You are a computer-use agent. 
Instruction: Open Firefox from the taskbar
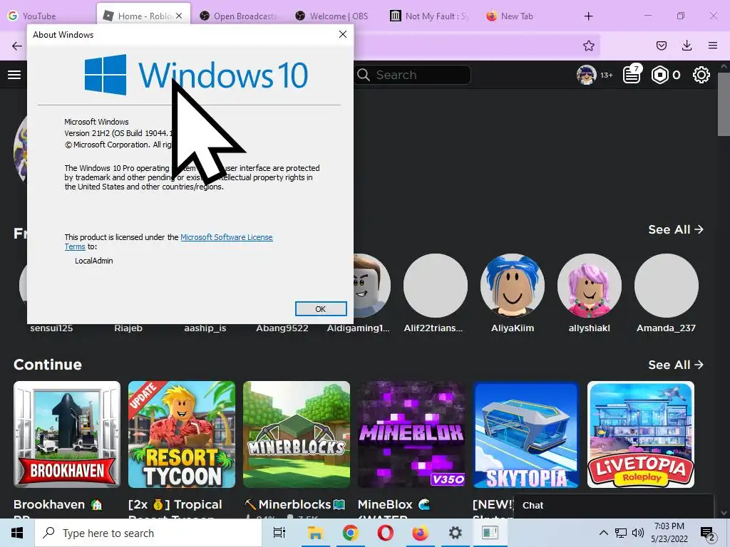pos(420,533)
